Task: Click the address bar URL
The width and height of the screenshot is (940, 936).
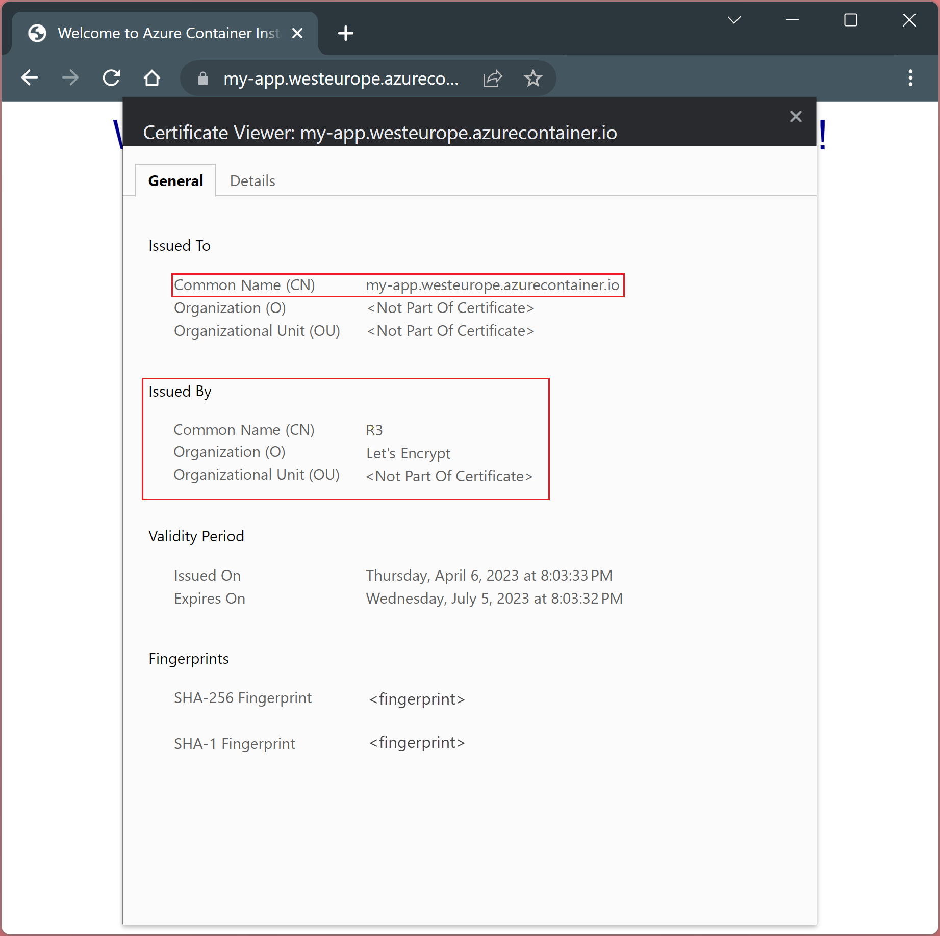Action: coord(341,79)
